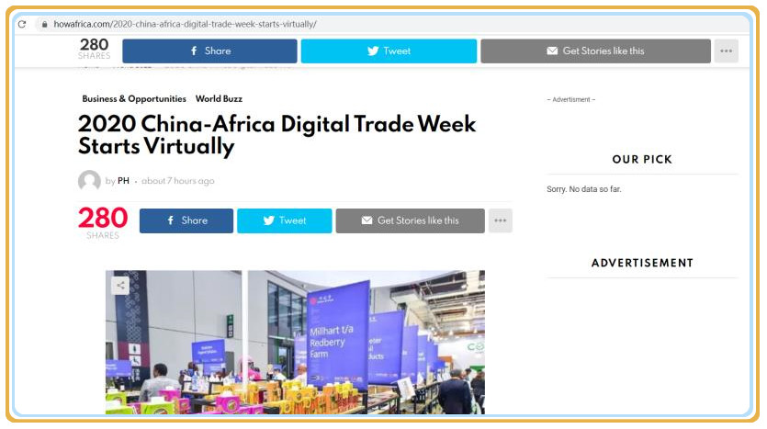Click the browser reload icon
The width and height of the screenshot is (767, 429).
click(x=22, y=24)
